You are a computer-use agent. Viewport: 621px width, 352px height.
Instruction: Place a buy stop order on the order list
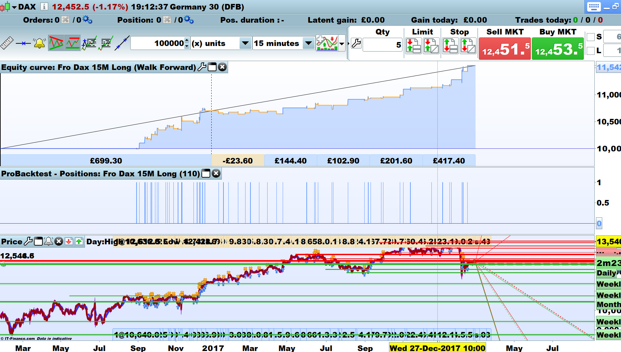click(450, 45)
